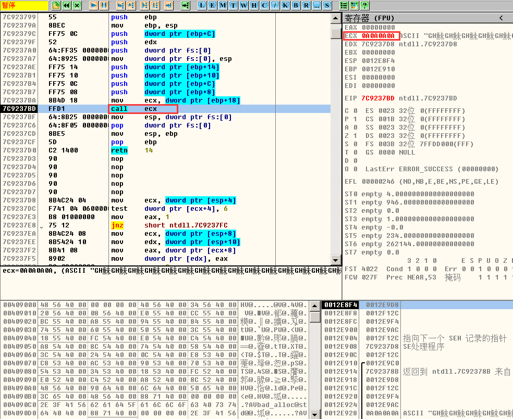This screenshot has width=513, height=419.
Task: Open the Breakpoints window with B button
Action: (296, 5)
